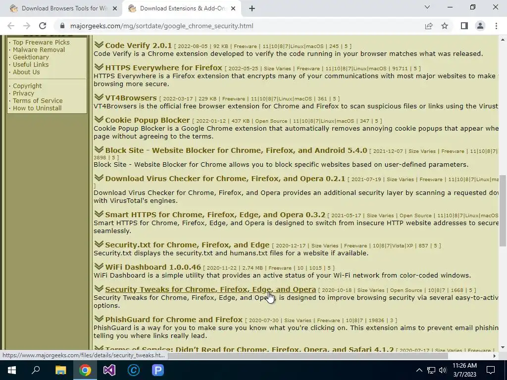Expand the Download Virus Checker arrow icon

pos(99,178)
